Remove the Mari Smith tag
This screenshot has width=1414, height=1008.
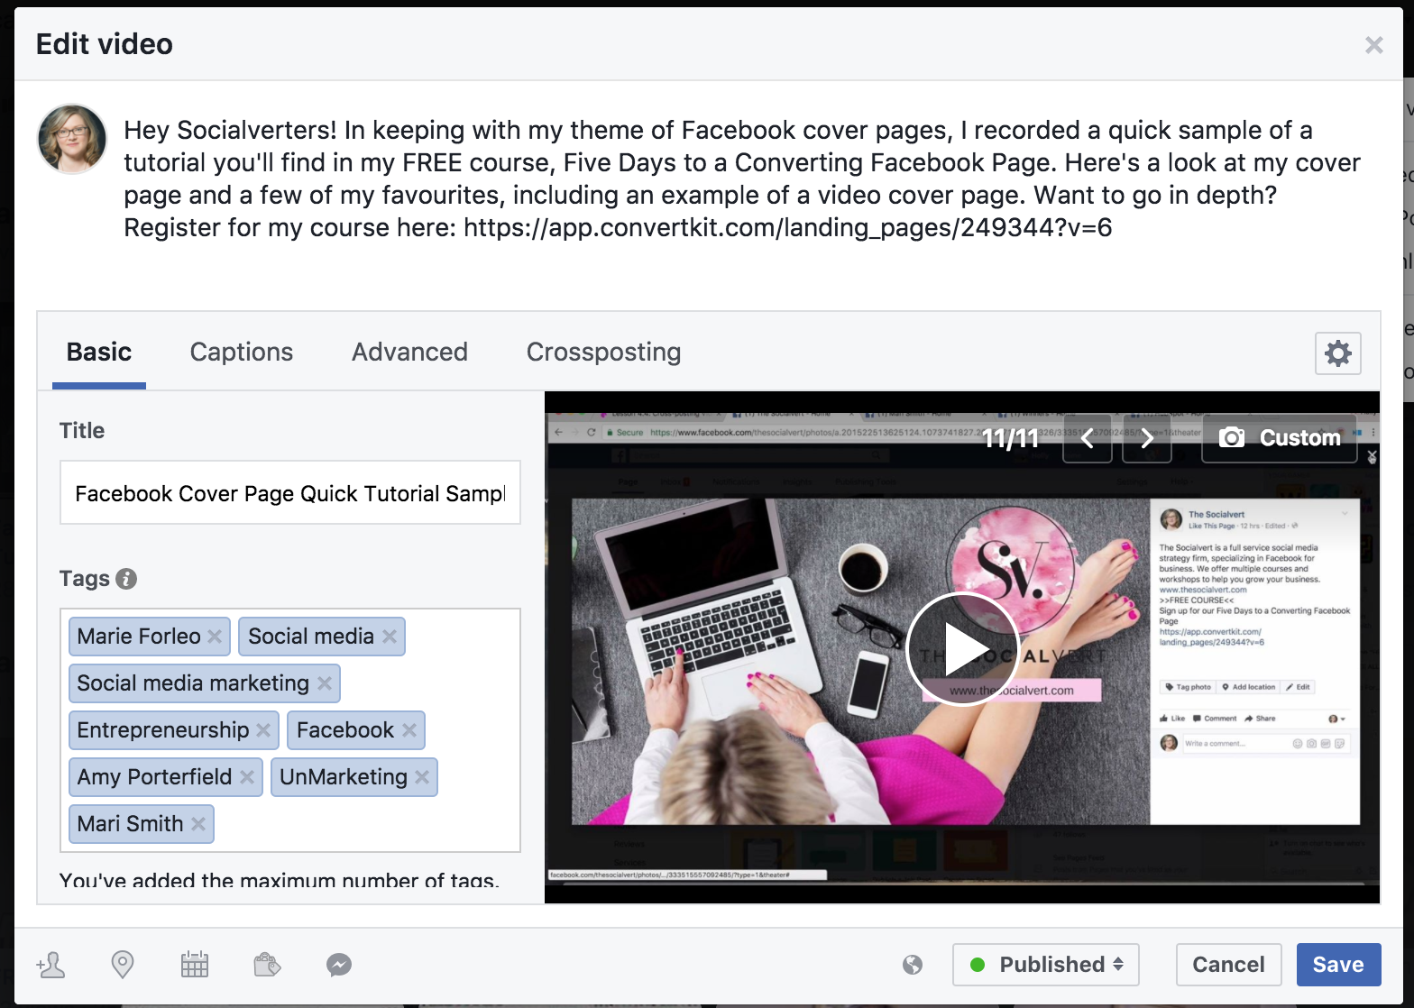[198, 824]
